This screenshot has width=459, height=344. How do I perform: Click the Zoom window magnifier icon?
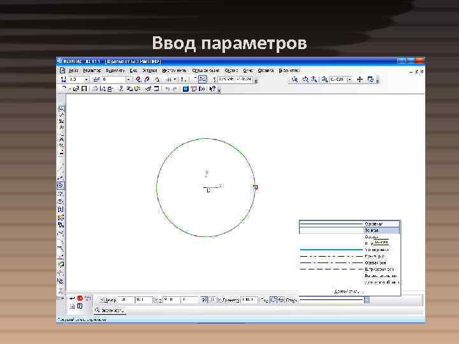295,79
